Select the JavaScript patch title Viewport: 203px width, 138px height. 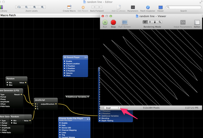(x=40, y=100)
